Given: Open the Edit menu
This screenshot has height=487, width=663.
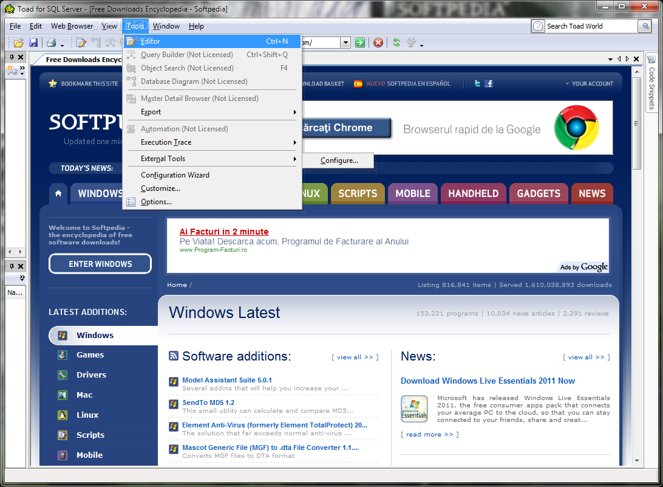Looking at the screenshot, I should 35,26.
